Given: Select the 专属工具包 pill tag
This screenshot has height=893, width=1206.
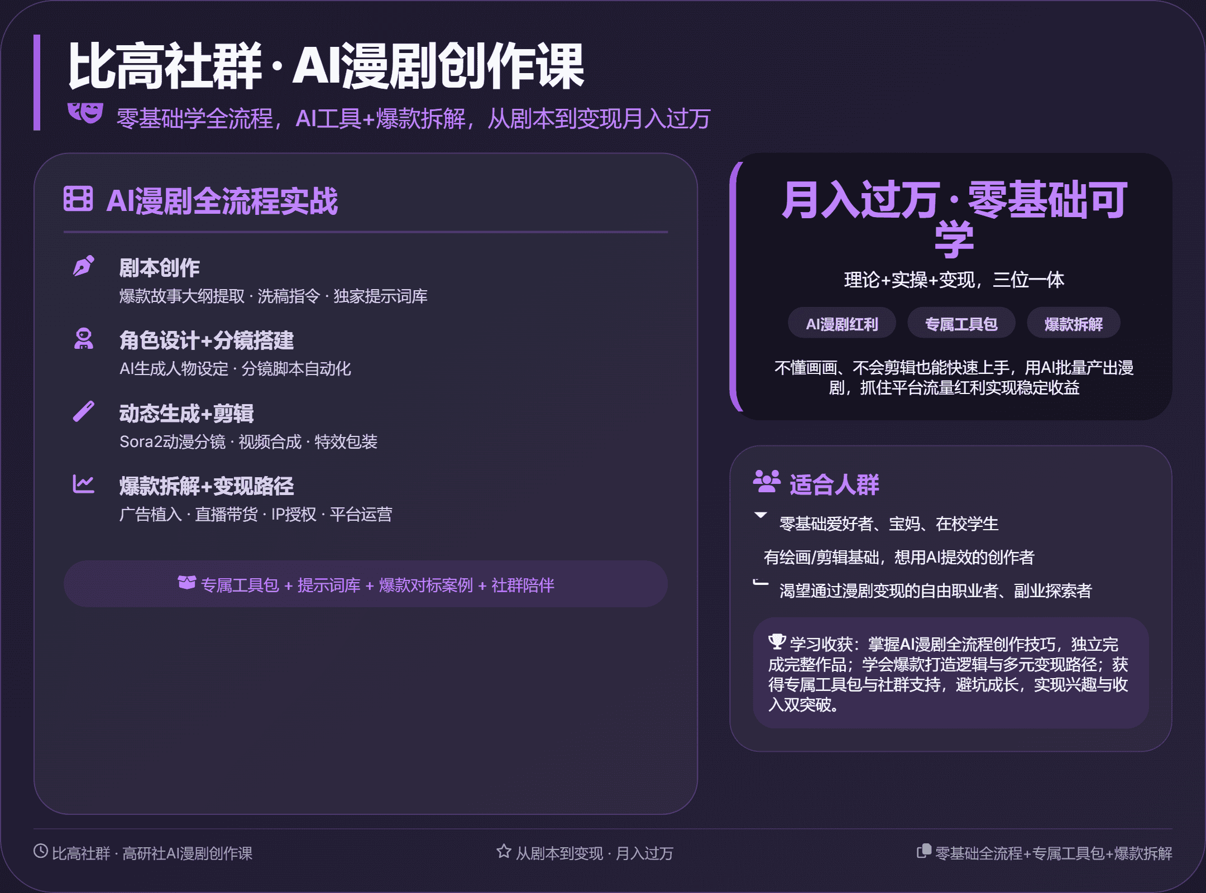Looking at the screenshot, I should (961, 324).
